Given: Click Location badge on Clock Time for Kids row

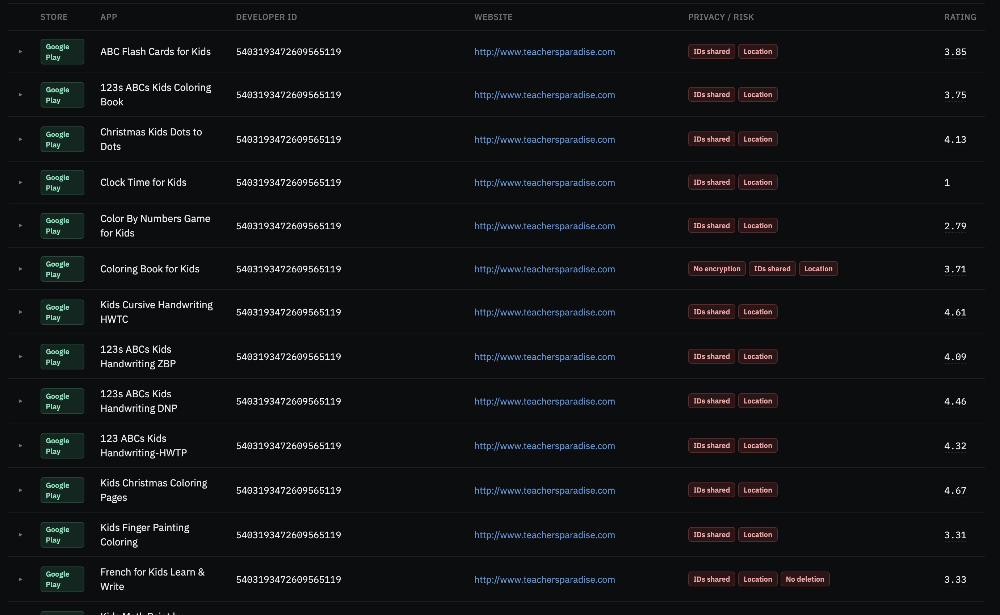Looking at the screenshot, I should click(758, 182).
